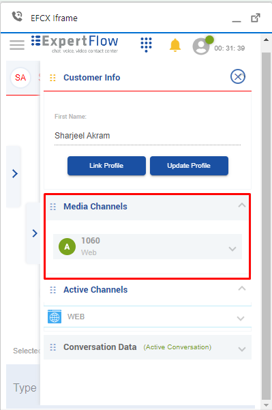
Task: Click the drag handle beside Customer Info
Action: [52, 78]
